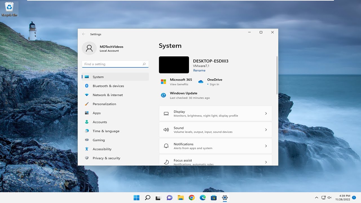Click the MDTechVideos user avatar icon
Image resolution: width=361 pixels, height=203 pixels.
(x=89, y=48)
